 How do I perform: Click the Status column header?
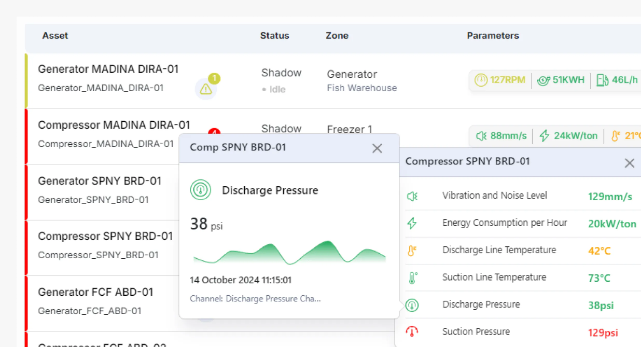coord(275,36)
